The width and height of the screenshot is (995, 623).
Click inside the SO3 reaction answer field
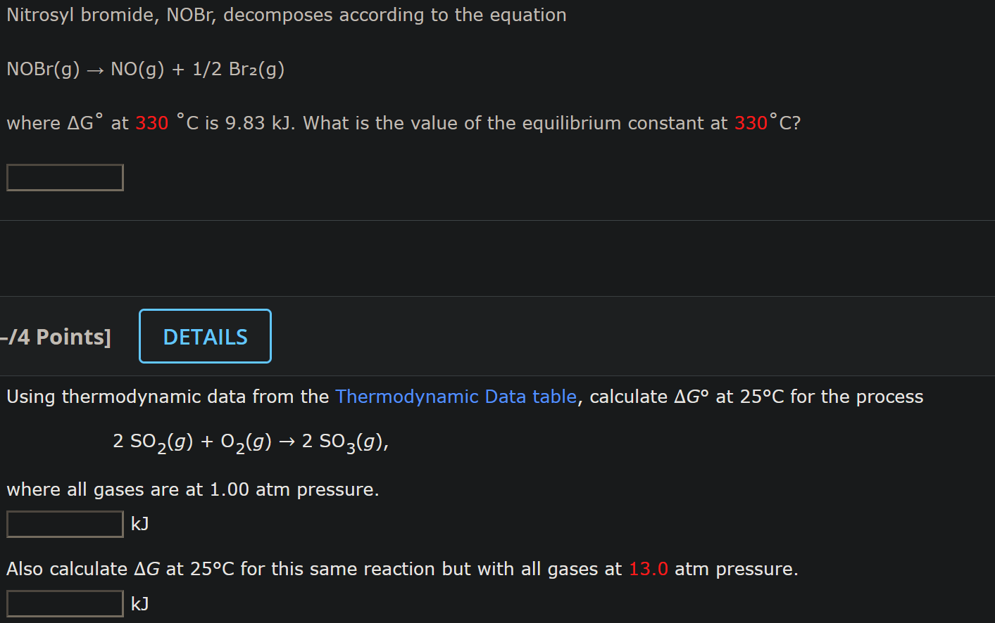(x=64, y=524)
